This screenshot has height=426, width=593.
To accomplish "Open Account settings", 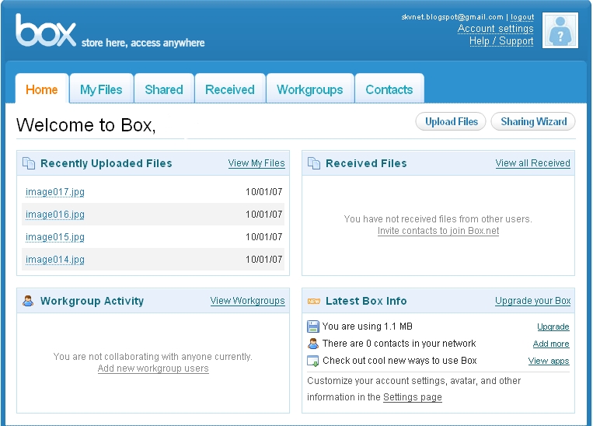I will 495,29.
